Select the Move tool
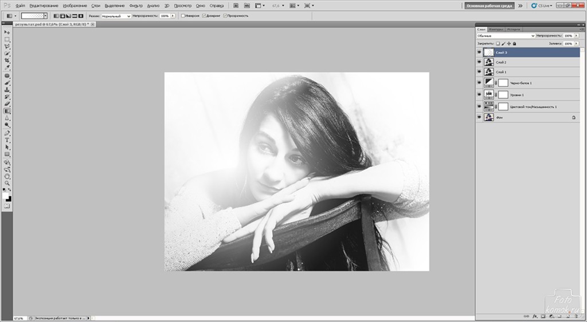Image resolution: width=587 pixels, height=322 pixels. tap(7, 33)
